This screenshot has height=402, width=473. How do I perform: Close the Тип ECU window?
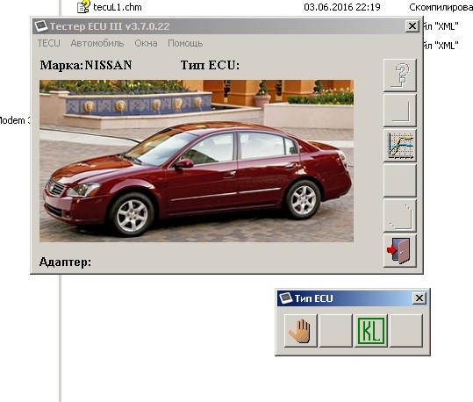click(419, 298)
